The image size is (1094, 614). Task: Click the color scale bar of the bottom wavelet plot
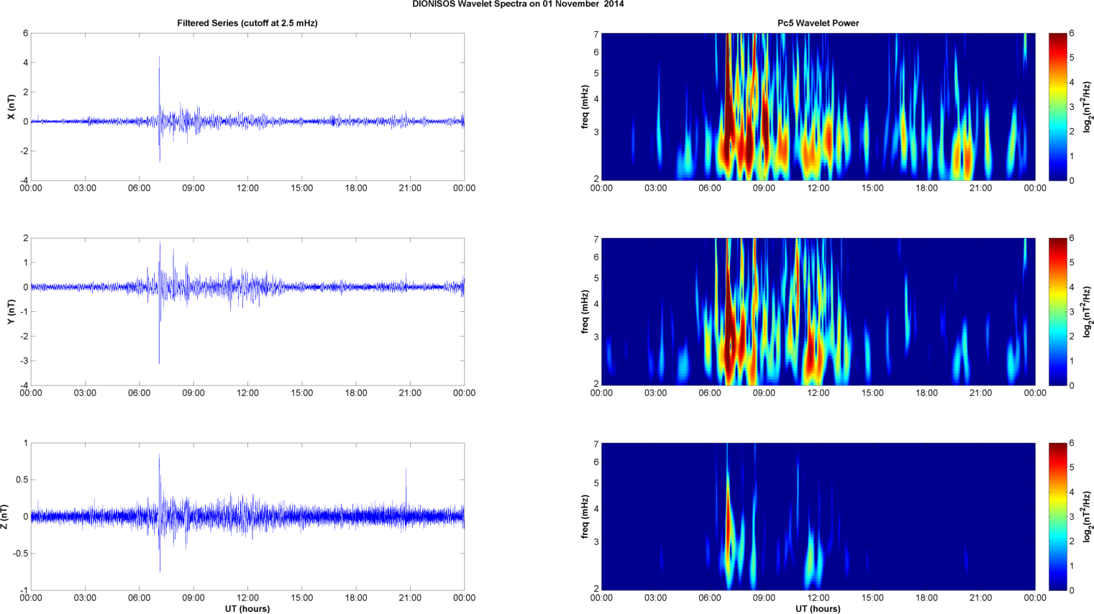click(1057, 516)
